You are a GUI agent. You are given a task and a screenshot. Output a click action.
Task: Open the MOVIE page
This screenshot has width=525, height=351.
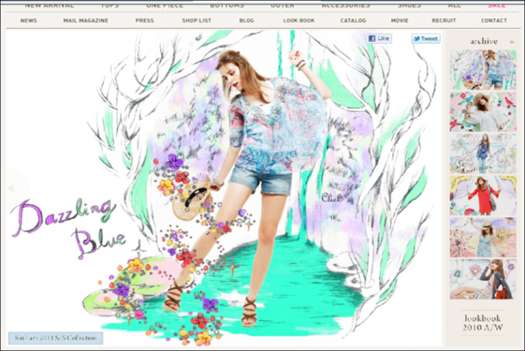[x=400, y=21]
